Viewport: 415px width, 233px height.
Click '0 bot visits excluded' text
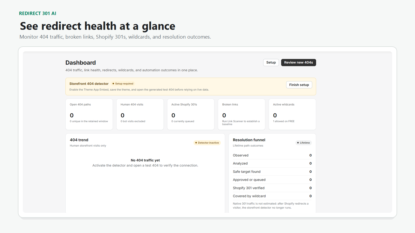tap(133, 121)
